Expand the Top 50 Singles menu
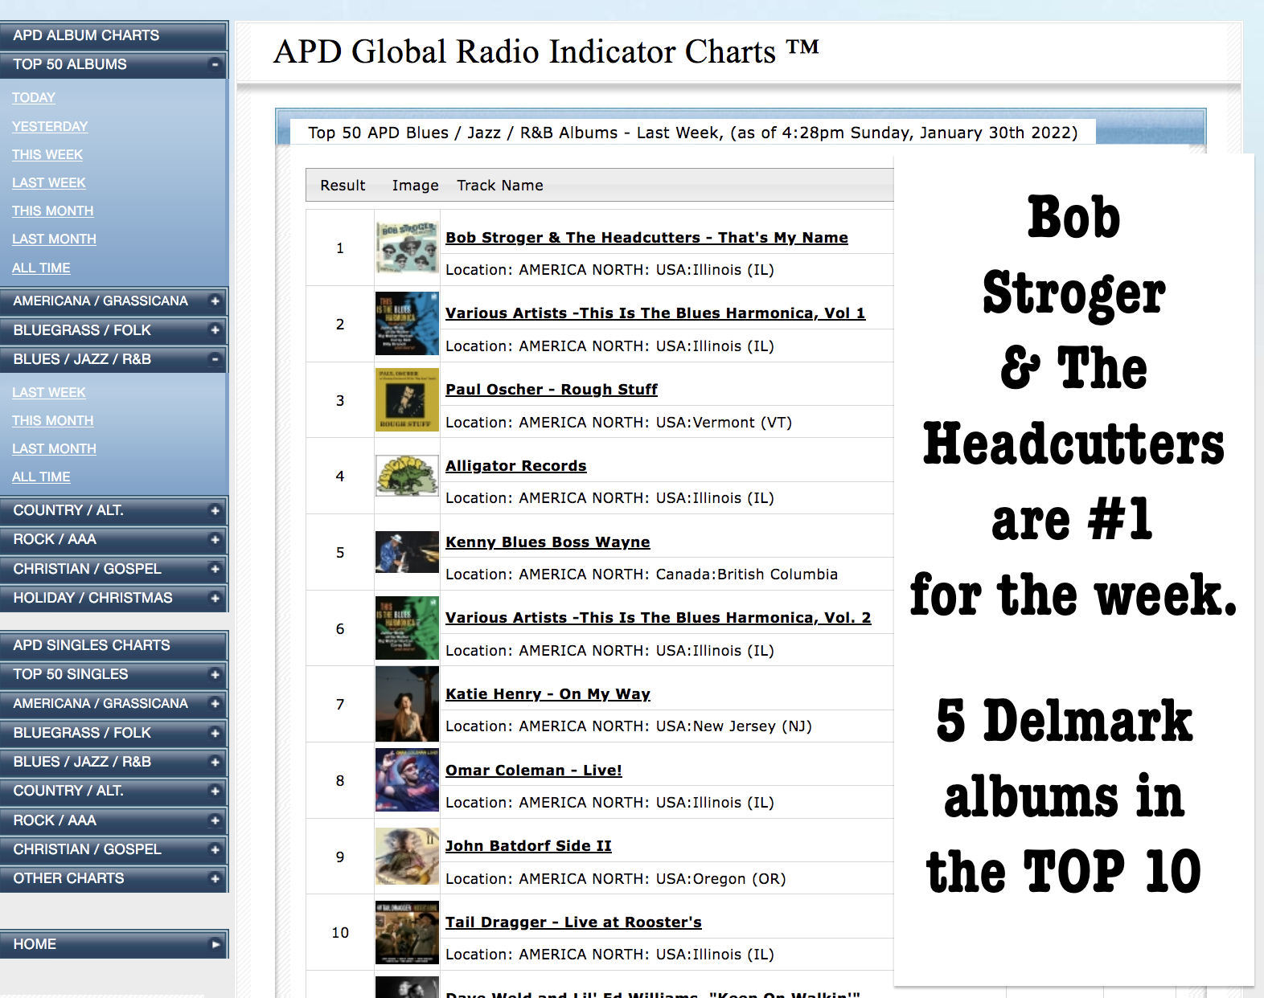The image size is (1264, 998). (x=113, y=675)
